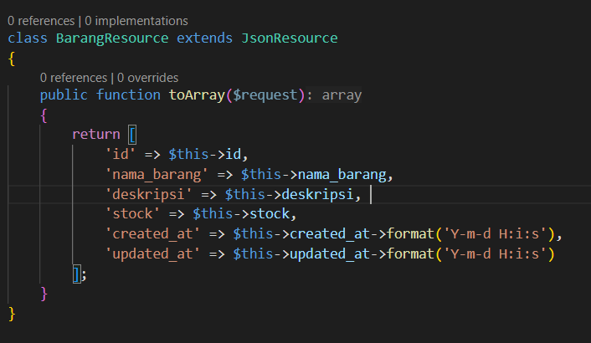Click the 'public' keyword of the function
Screen dimensions: 591x343
(x=64, y=95)
